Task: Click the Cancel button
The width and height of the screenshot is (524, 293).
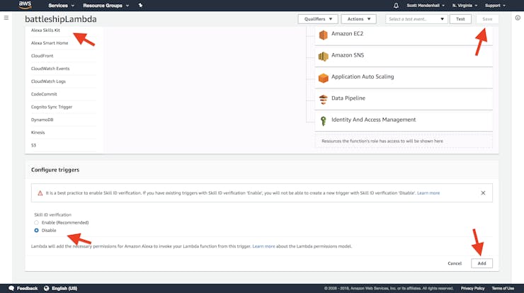Action: click(455, 263)
